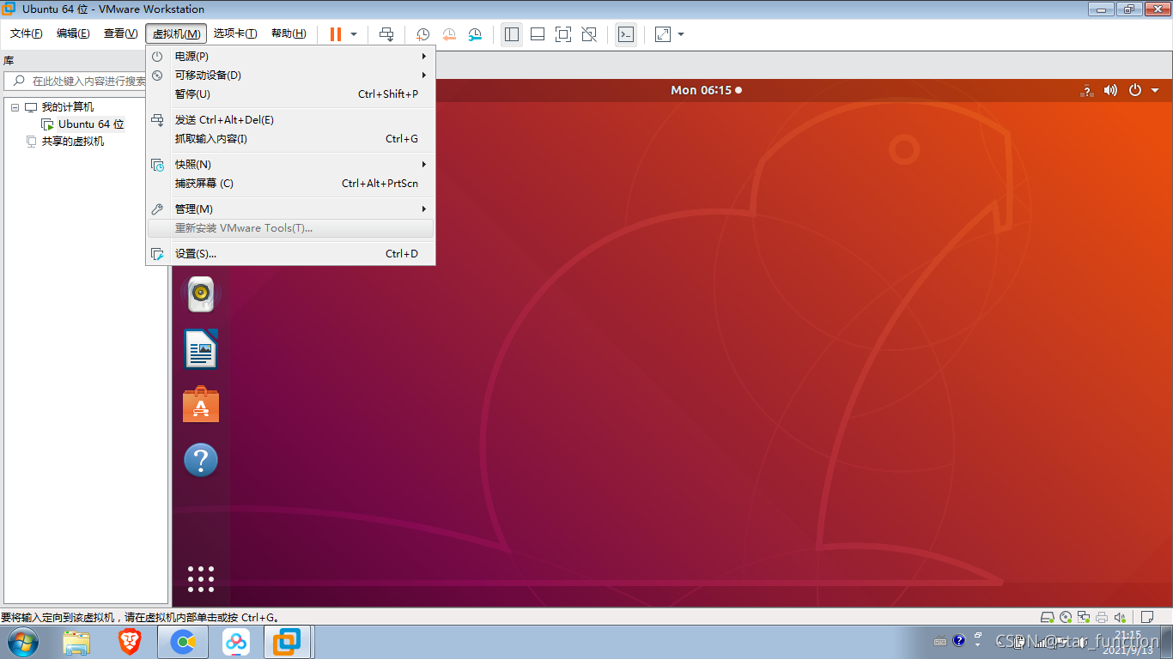
Task: Choose 暂停(U) from the menu
Action: click(x=291, y=94)
